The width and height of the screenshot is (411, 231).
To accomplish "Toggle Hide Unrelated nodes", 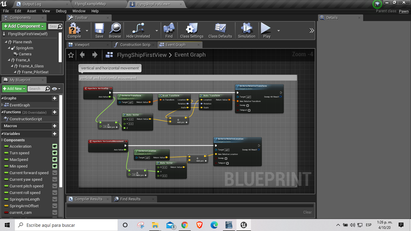I will tap(138, 30).
